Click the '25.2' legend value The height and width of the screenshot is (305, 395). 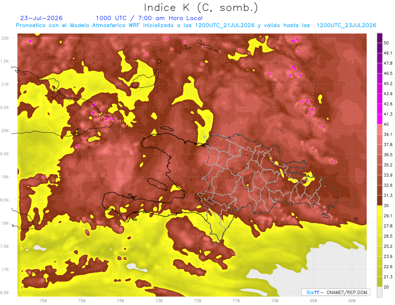point(388,246)
